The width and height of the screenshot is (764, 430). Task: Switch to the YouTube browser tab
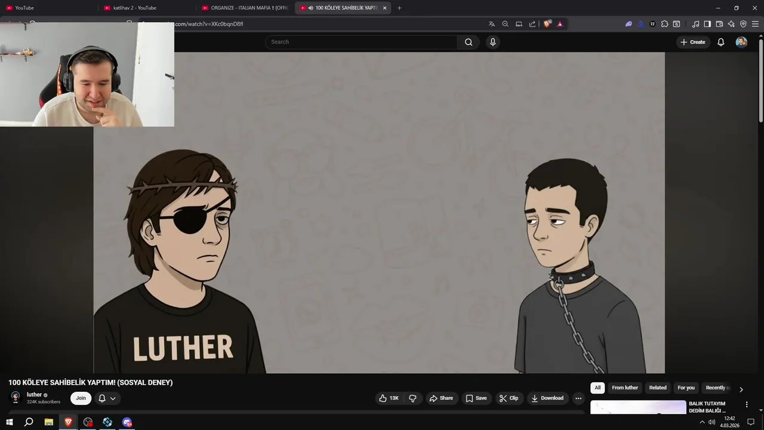click(48, 8)
